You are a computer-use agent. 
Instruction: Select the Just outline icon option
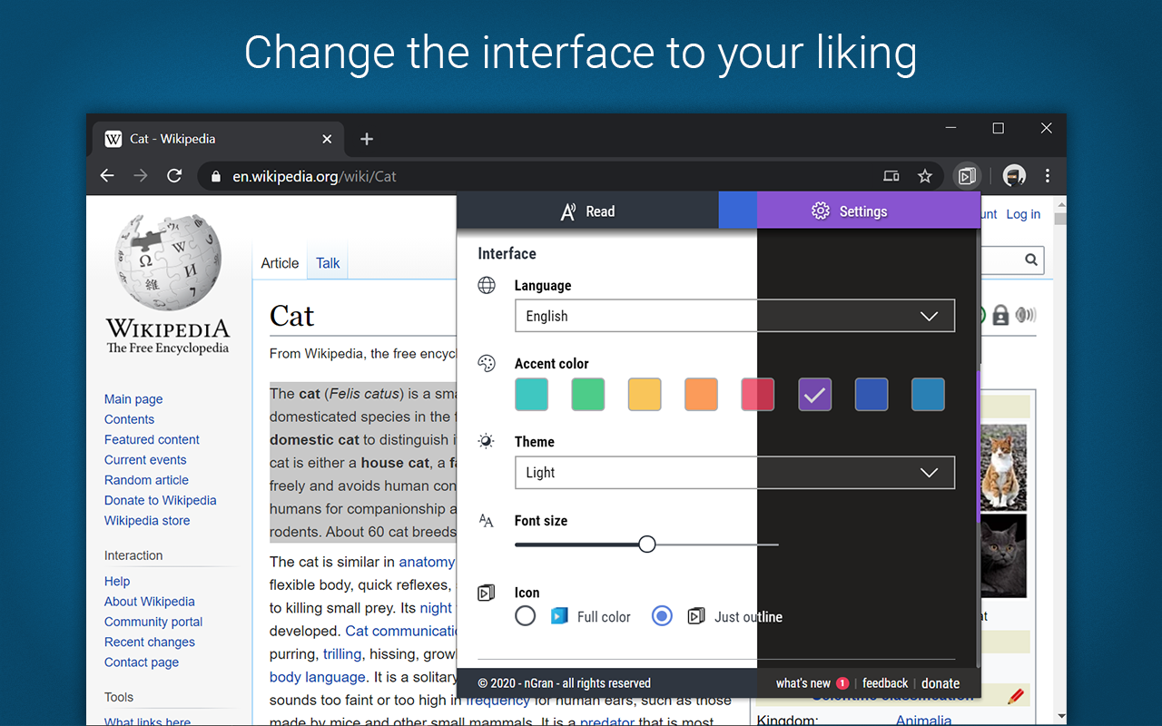coord(663,616)
